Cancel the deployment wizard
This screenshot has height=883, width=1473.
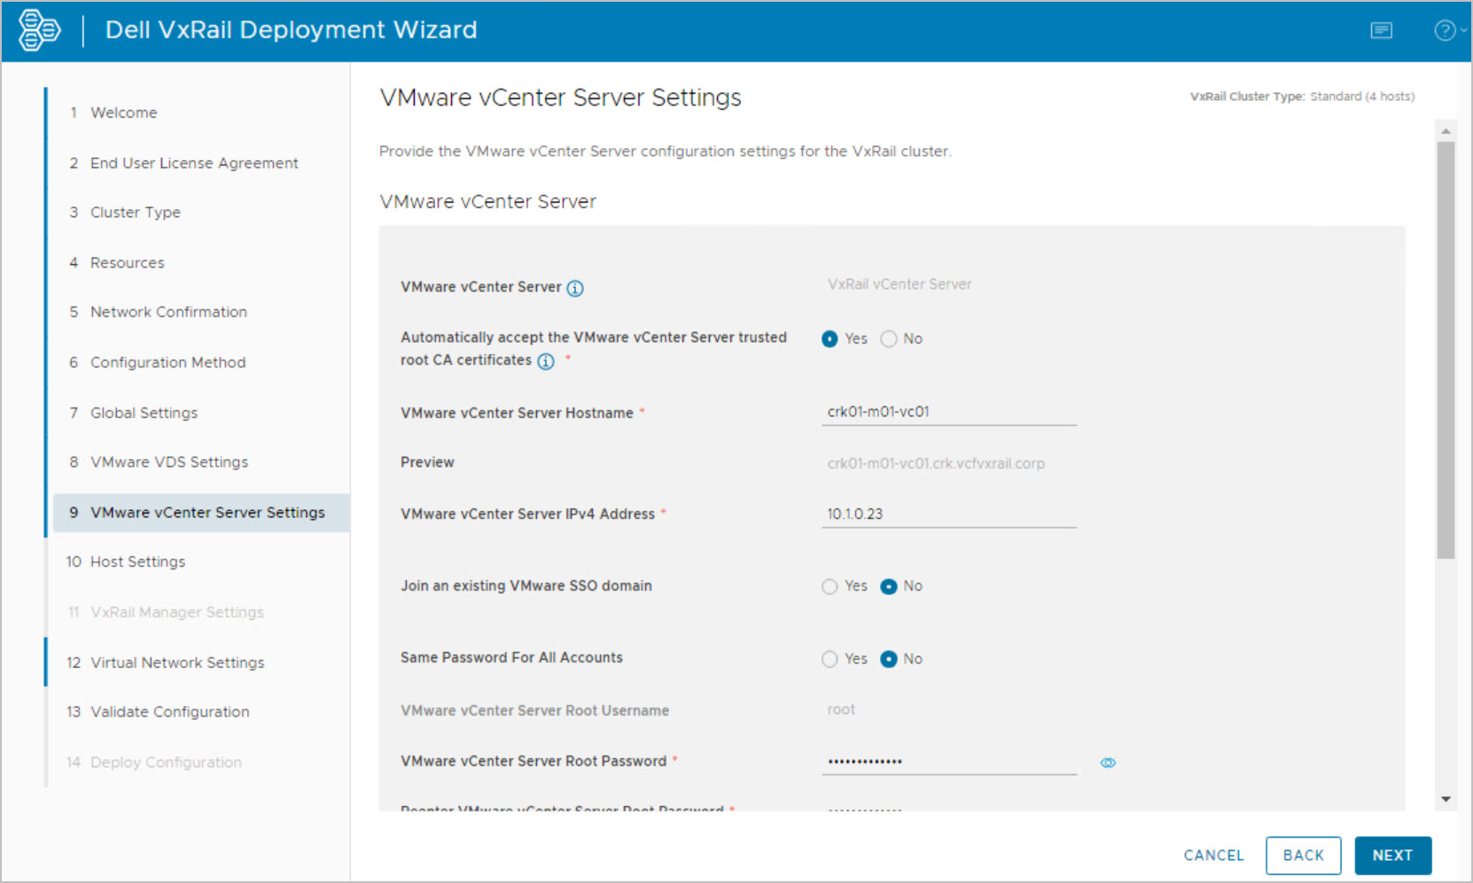[1213, 856]
